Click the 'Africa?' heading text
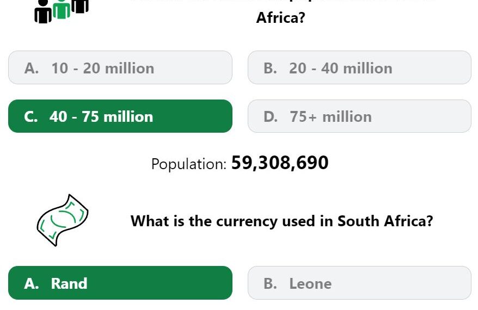 click(280, 17)
